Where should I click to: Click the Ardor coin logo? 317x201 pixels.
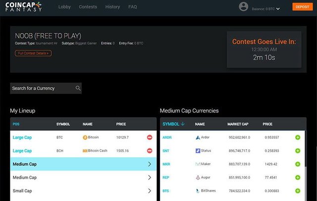click(x=198, y=137)
